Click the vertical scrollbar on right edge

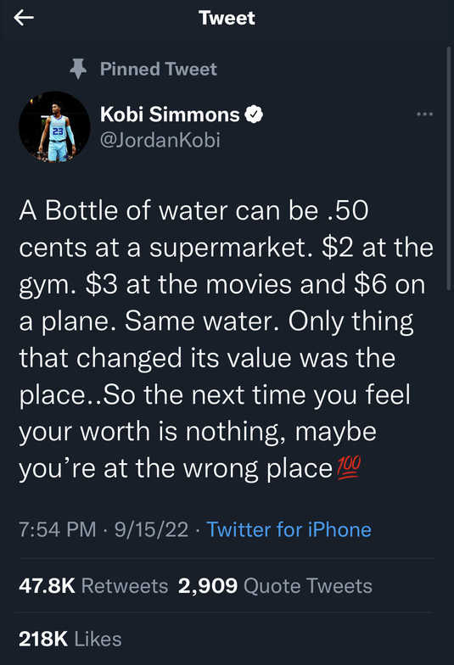[x=449, y=169]
